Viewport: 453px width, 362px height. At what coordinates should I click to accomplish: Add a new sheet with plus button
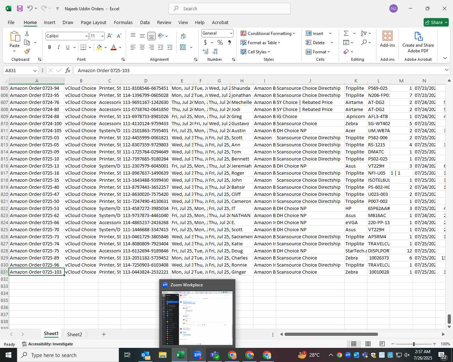point(104,334)
